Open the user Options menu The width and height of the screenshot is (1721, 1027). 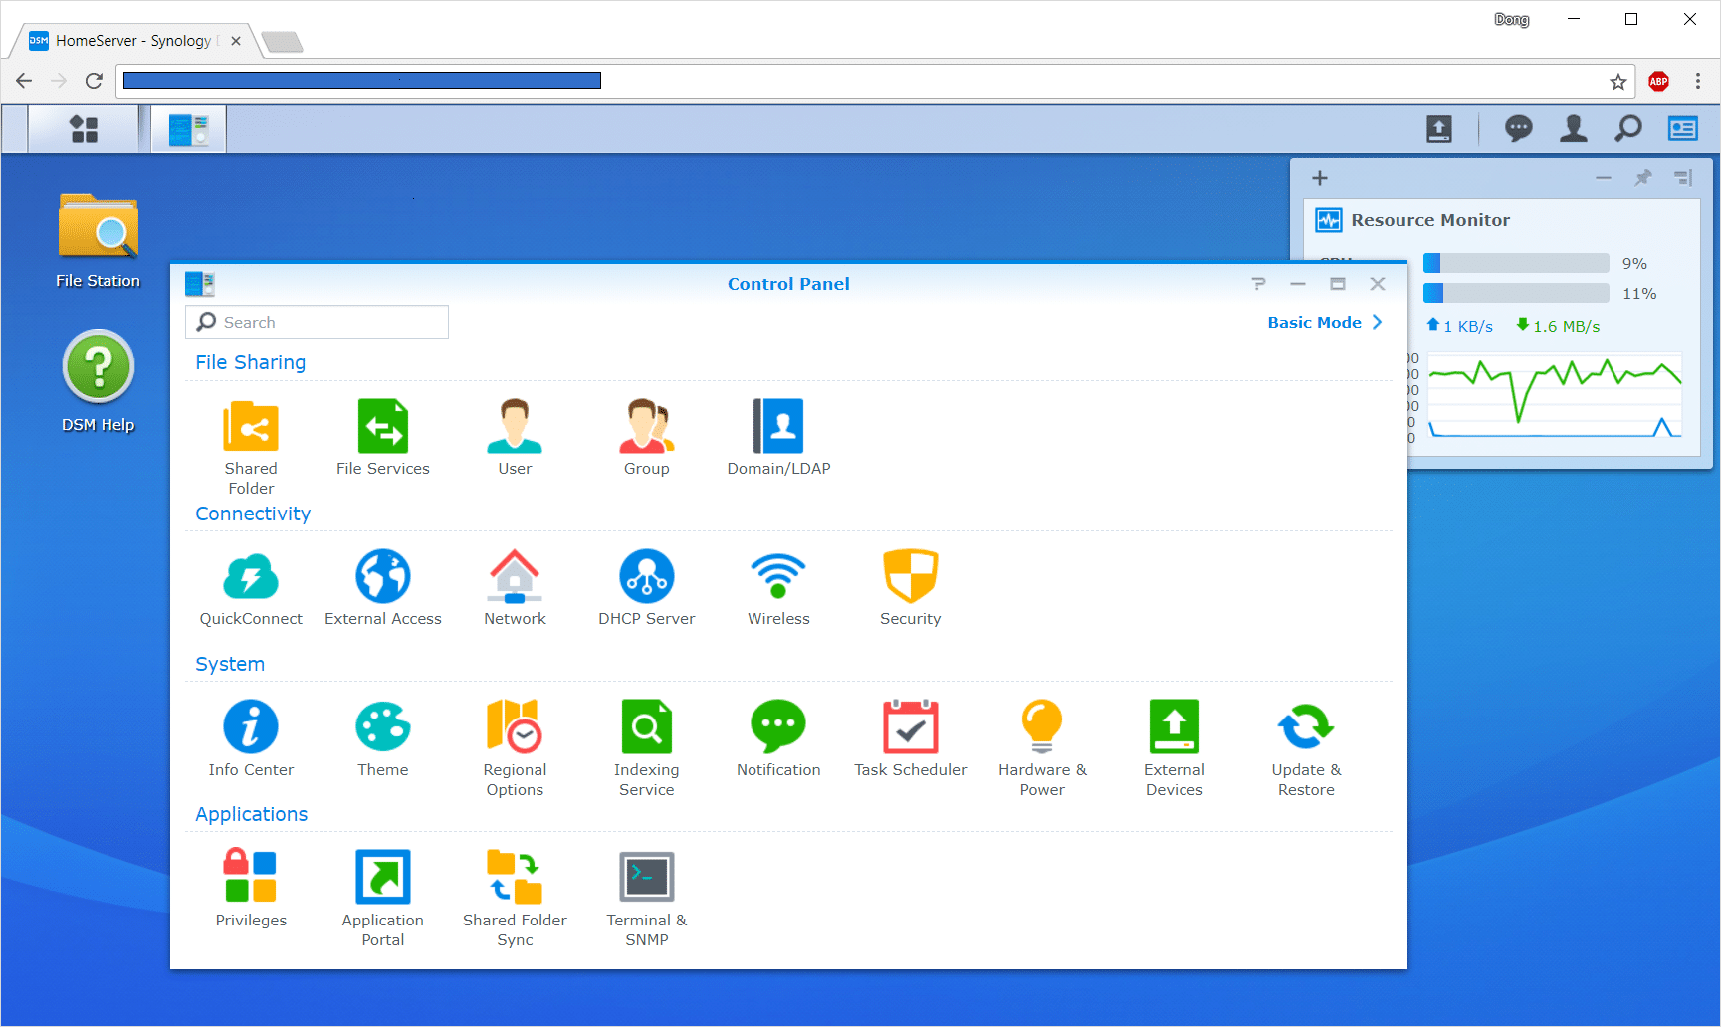point(1574,129)
